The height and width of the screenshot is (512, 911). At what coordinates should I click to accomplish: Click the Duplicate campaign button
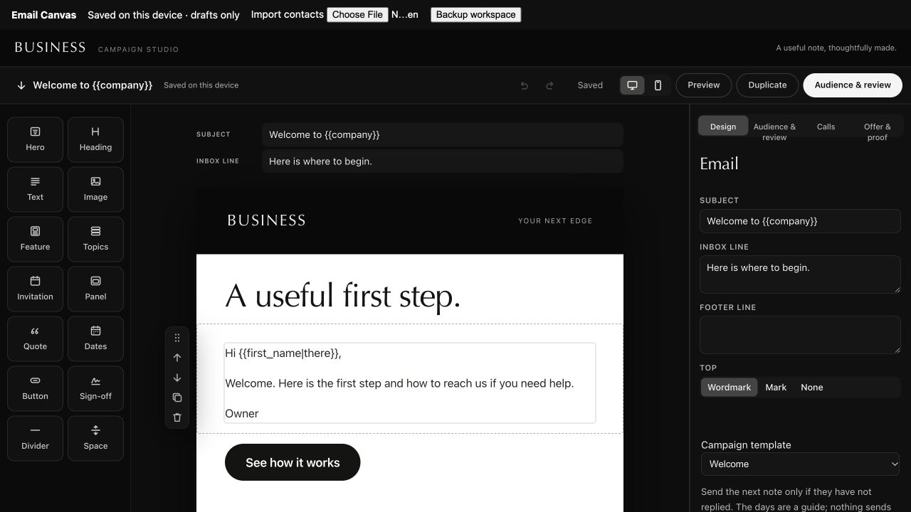coord(767,85)
